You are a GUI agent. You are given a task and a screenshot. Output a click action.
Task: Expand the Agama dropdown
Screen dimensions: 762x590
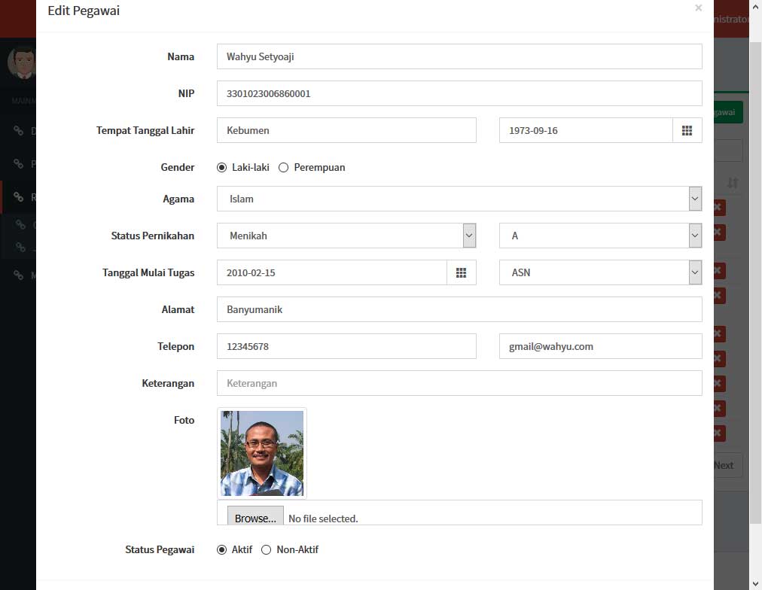point(694,199)
